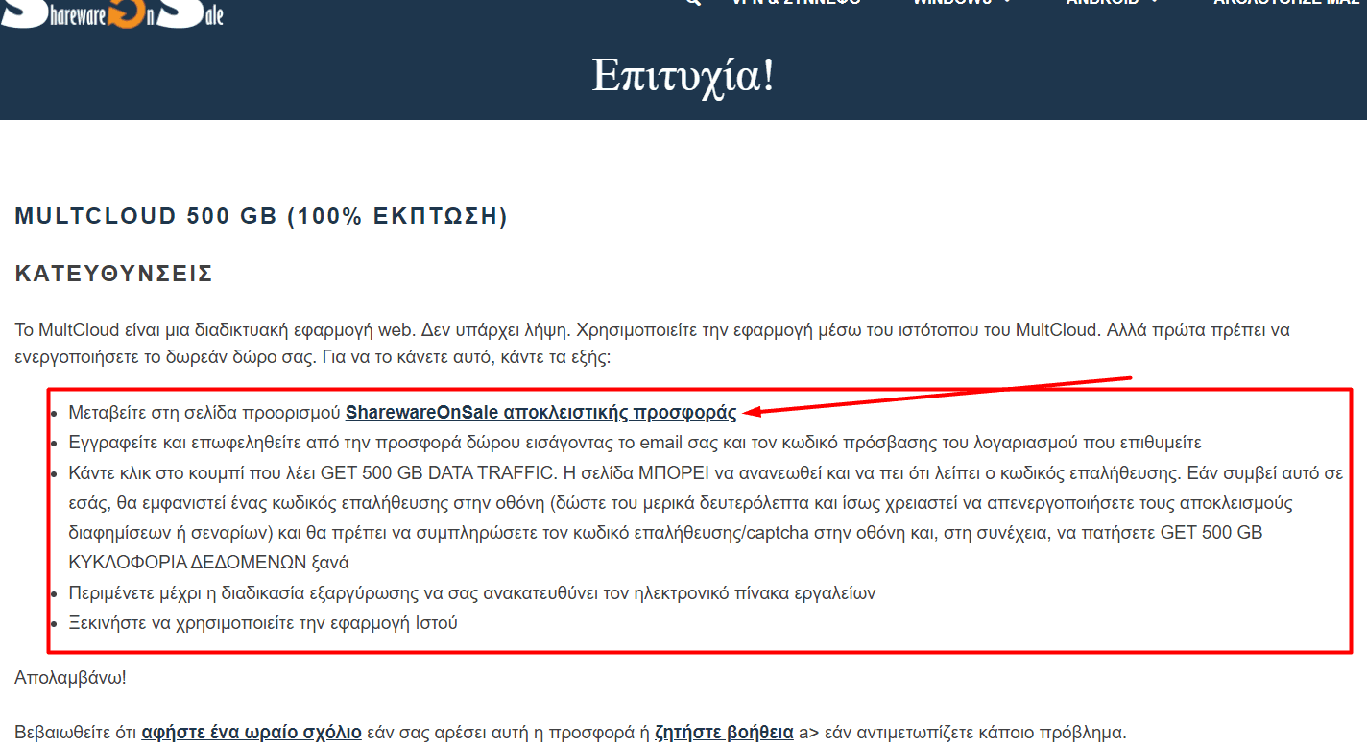The width and height of the screenshot is (1367, 748).
Task: Click the ΚΑΤΕΥΘΥΝΣΕΙΣ heading
Action: coord(113,274)
